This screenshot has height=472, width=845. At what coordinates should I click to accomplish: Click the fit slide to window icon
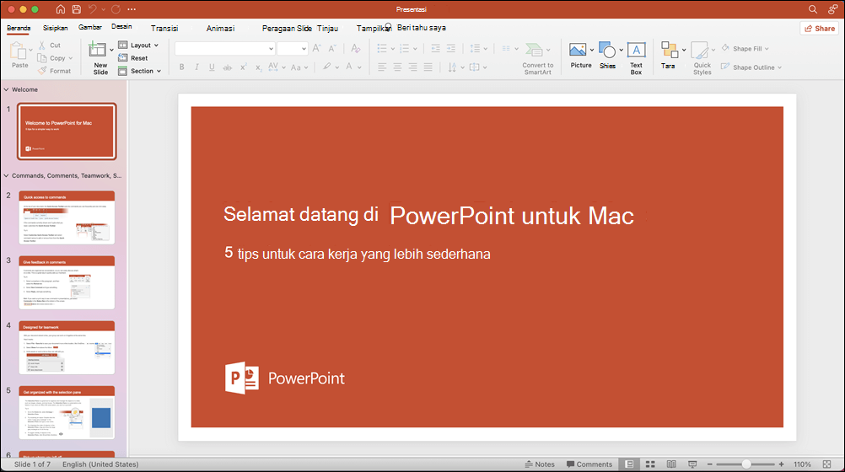coord(826,464)
